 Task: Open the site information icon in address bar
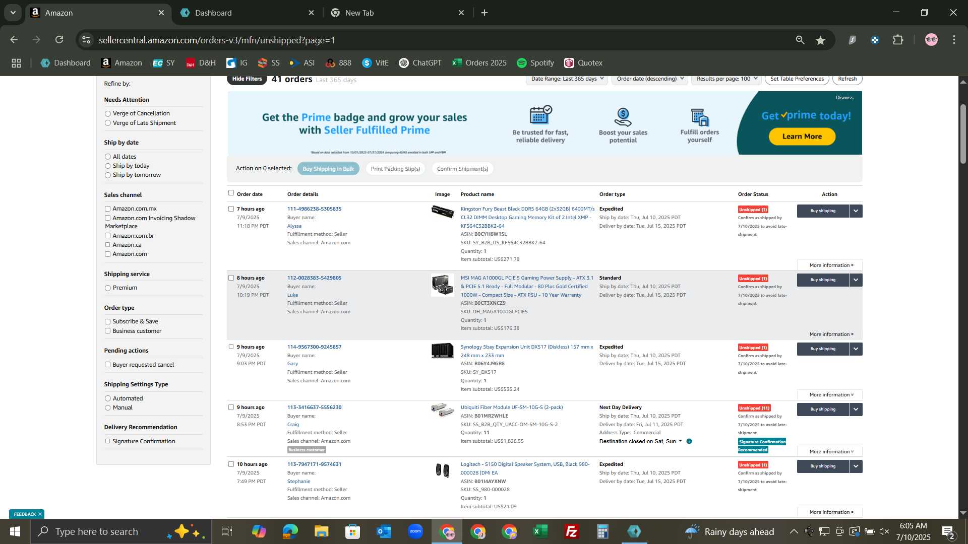pos(86,40)
